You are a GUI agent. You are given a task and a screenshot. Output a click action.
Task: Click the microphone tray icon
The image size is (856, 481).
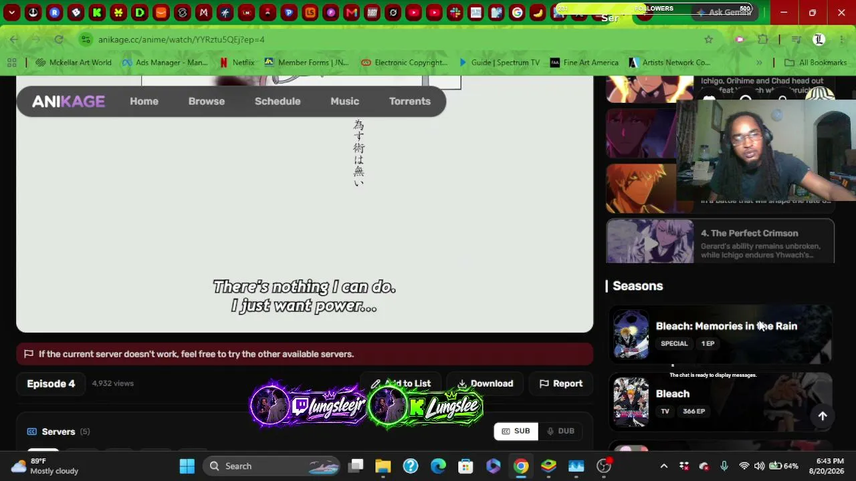click(x=724, y=466)
